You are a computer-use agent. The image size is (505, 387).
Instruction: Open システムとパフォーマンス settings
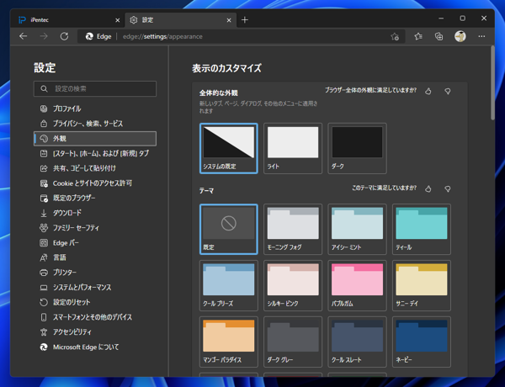(95, 287)
